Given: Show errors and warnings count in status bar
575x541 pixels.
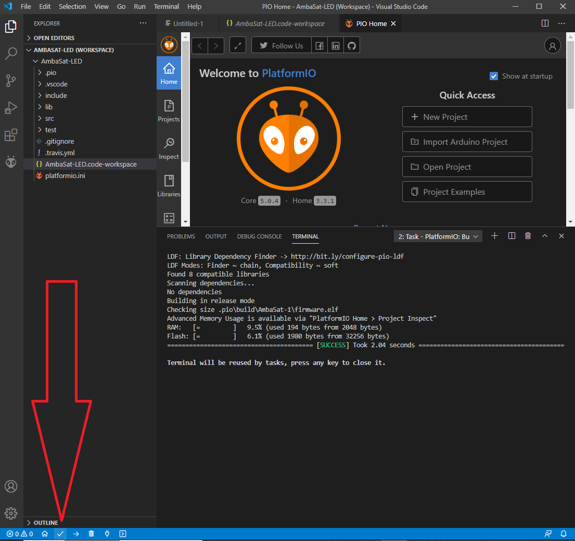Looking at the screenshot, I should [20, 534].
